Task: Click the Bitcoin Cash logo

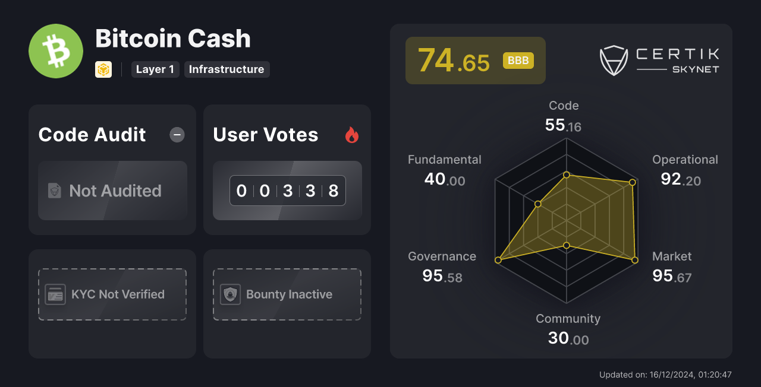Action: point(55,50)
